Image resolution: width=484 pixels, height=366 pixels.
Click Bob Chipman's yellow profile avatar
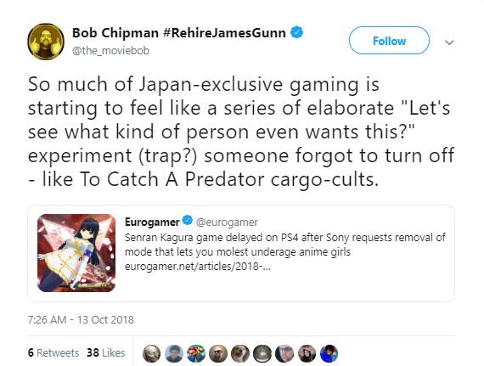click(46, 42)
